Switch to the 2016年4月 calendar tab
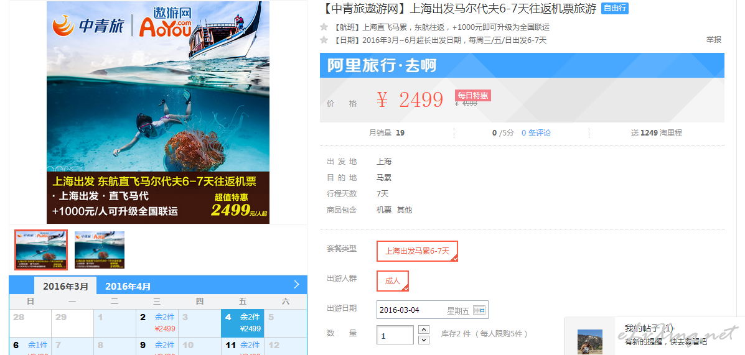Screen dimensions: 745x355 click(x=128, y=286)
